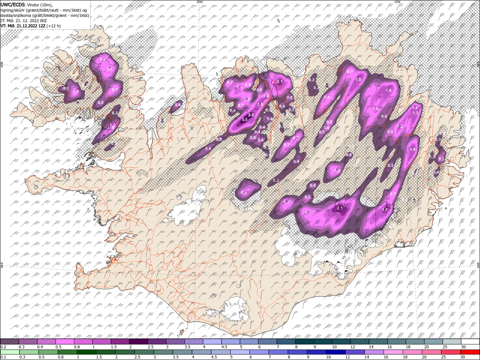Click the 'VT: Mið. 21.12.2022 12Z' valid time text
The image size is (480, 360).
(23, 26)
